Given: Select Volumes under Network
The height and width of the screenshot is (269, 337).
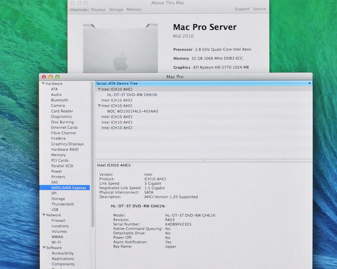Looking at the screenshot, I should tap(59, 231).
